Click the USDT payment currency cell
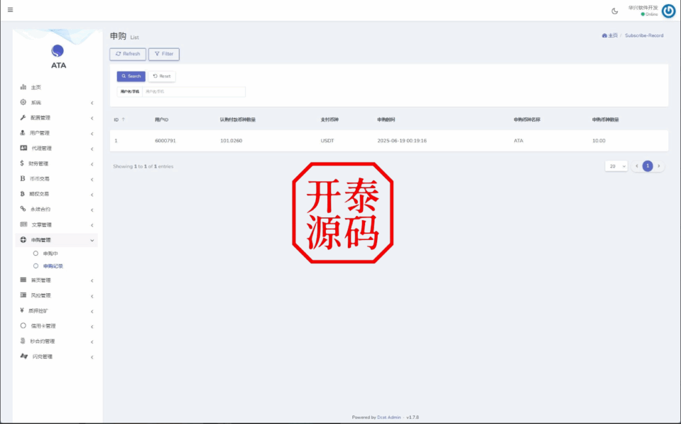Viewport: 681px width, 424px height. (327, 141)
